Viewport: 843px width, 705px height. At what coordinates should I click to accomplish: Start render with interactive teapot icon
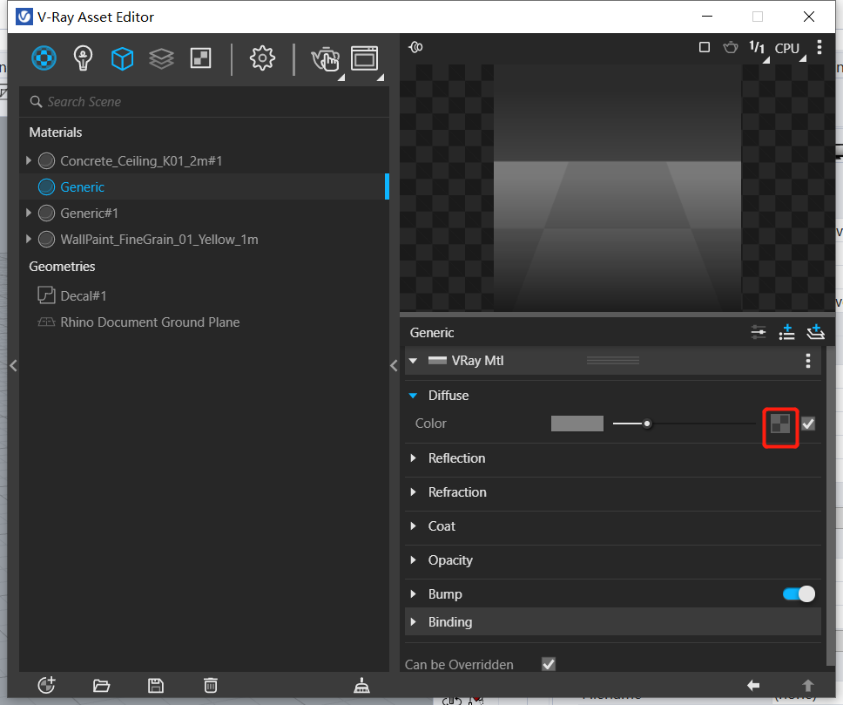[x=325, y=58]
